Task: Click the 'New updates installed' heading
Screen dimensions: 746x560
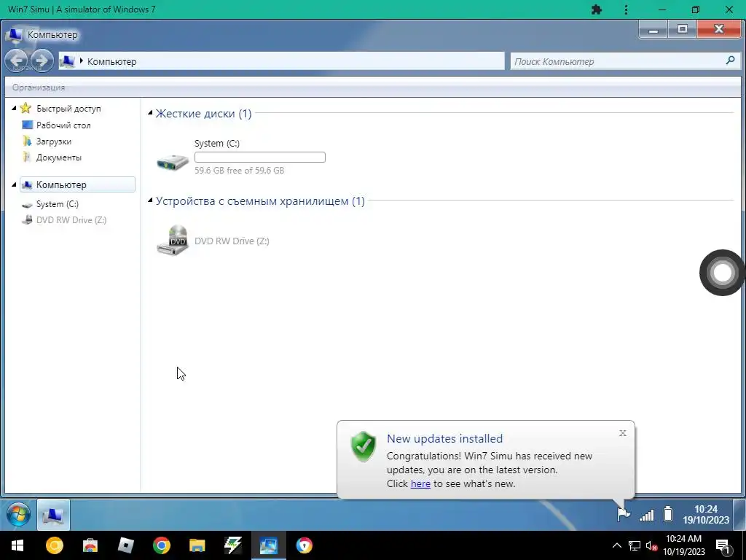Action: pyautogui.click(x=444, y=438)
